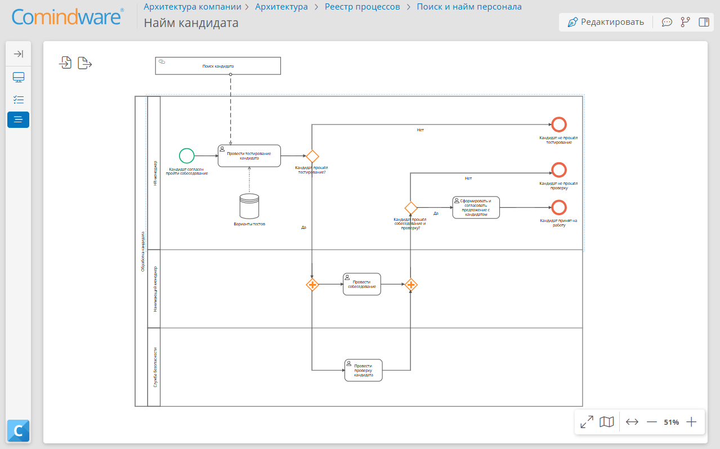Zoom out with the minus button
Viewport: 720px width, 449px height.
652,422
